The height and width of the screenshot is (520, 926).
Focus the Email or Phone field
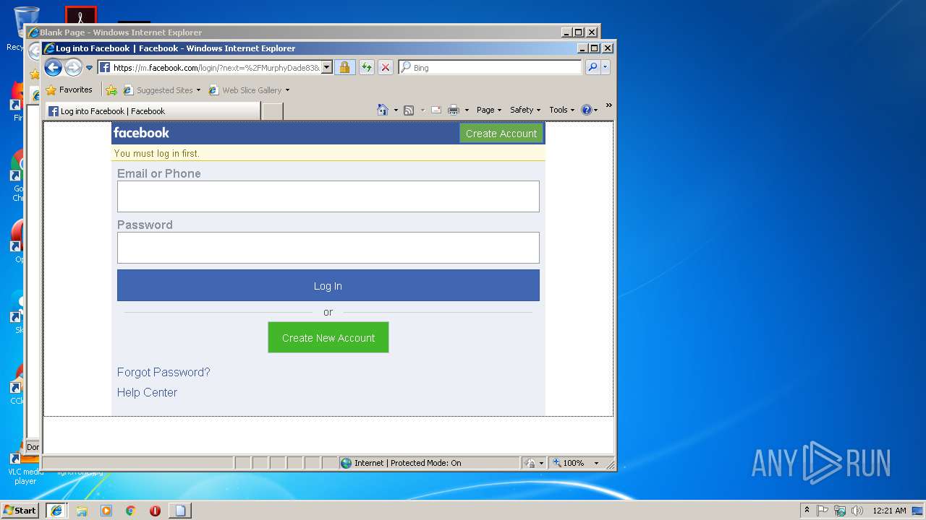(x=328, y=196)
